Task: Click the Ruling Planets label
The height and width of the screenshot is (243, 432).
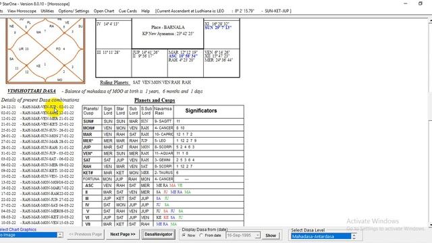Action: (114, 82)
